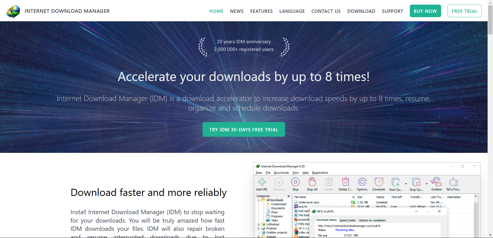Click the page scrollbar down arrow
This screenshot has height=238, width=493.
[x=490, y=235]
